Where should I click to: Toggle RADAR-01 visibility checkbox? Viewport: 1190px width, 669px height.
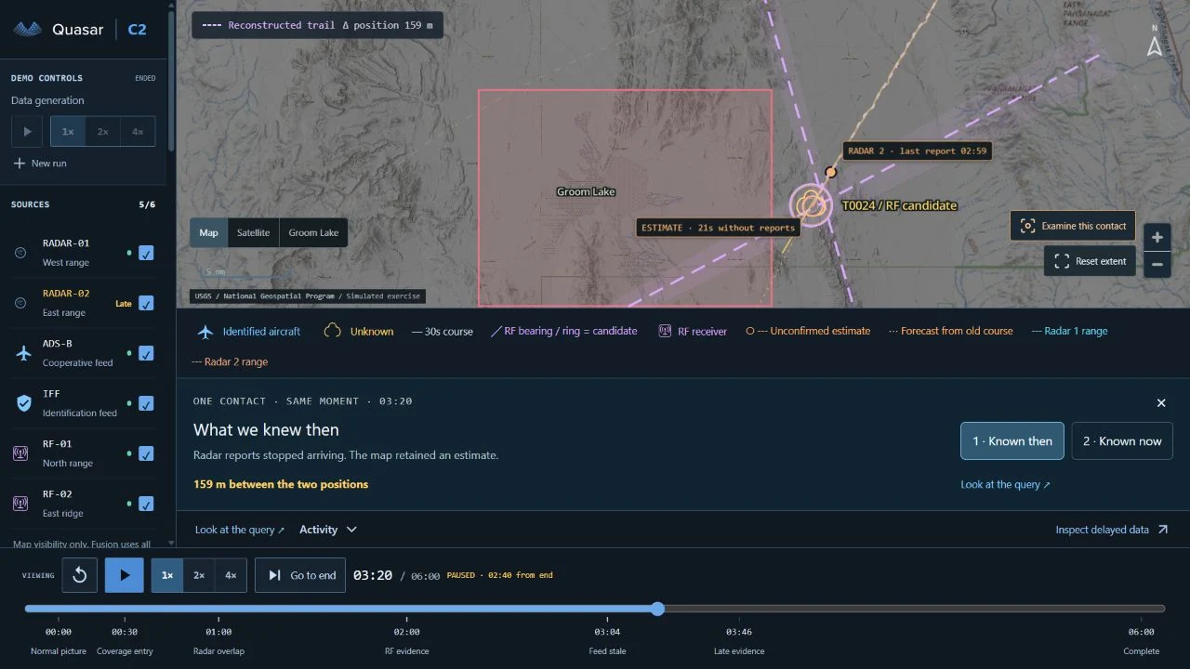coord(146,253)
